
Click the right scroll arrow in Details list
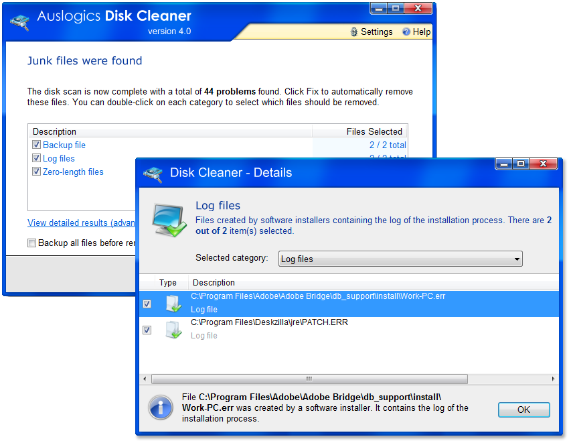coord(553,379)
